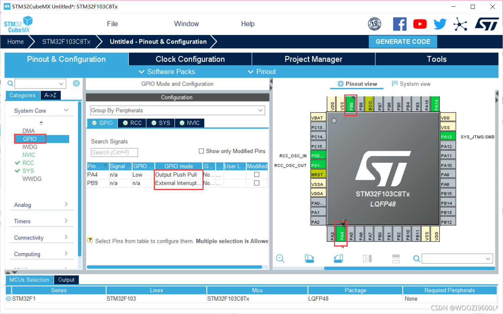Expand the Software Packs menu
This screenshot has height=314, width=503.
(167, 72)
